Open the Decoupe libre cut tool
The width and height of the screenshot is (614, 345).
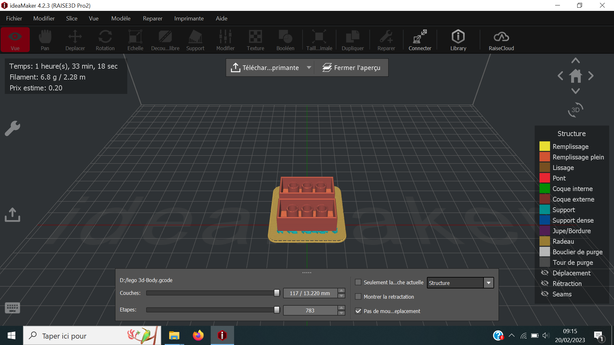pos(165,40)
